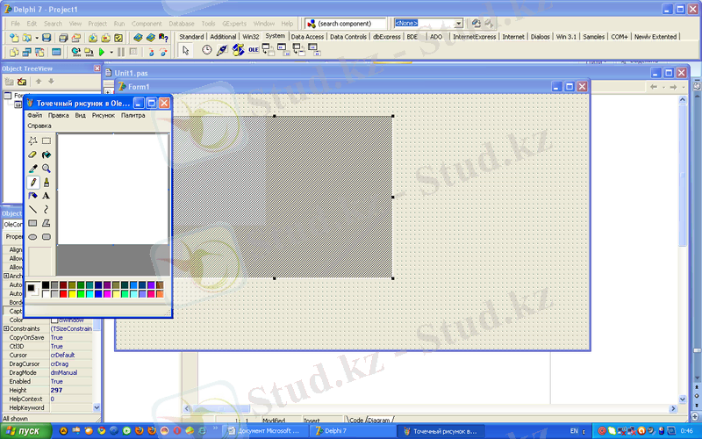Pick the Ellipse tool in Paint
Viewport: 702px width, 439px height.
pyautogui.click(x=32, y=237)
